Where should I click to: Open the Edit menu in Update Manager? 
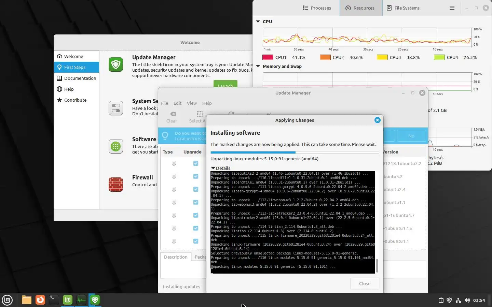(177, 103)
